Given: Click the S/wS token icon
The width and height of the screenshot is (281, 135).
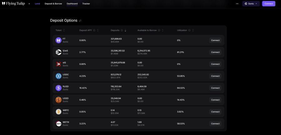Looking at the screenshot, I should pos(58,52).
